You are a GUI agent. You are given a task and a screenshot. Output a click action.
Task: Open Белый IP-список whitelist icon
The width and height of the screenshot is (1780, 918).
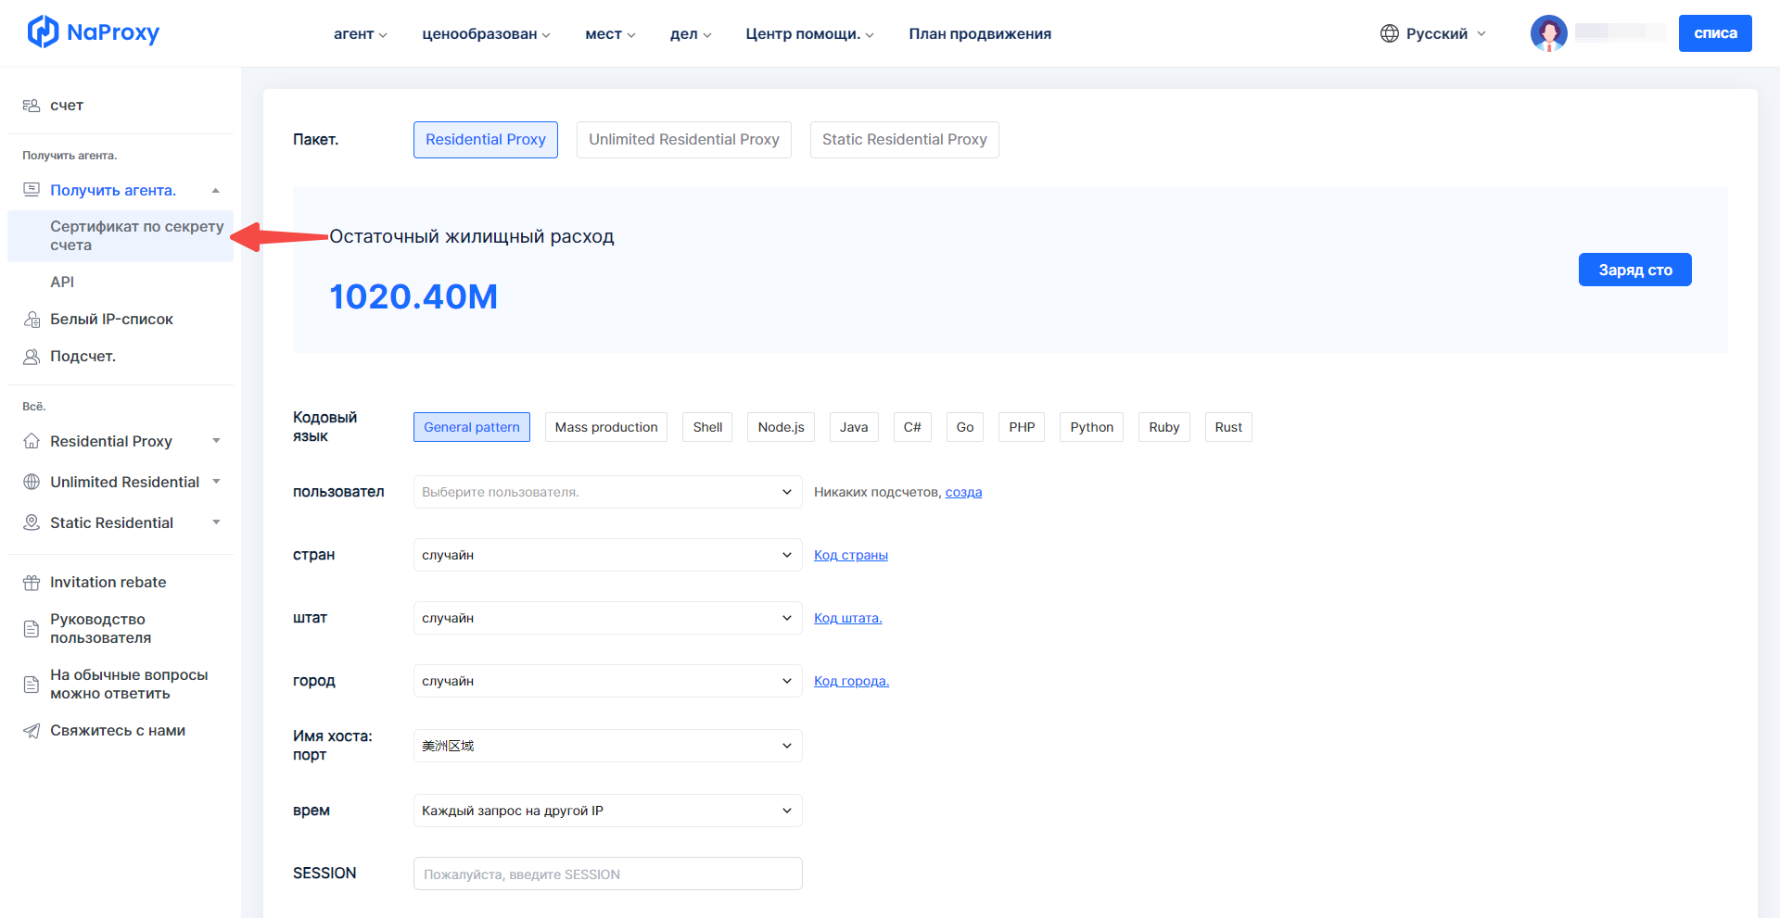click(32, 320)
